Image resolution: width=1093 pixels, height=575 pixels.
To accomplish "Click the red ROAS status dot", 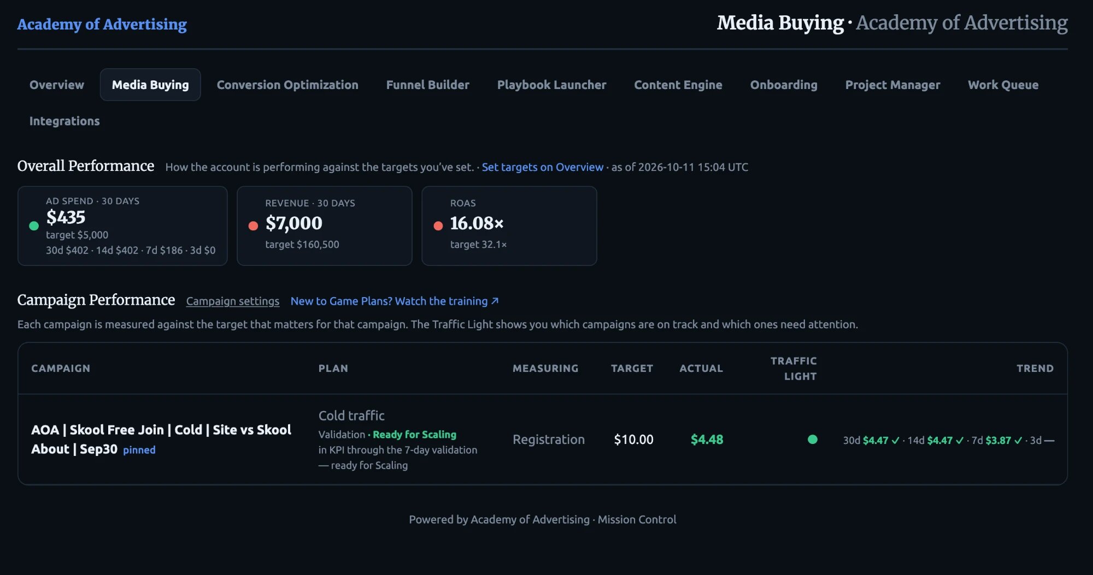I will [438, 226].
